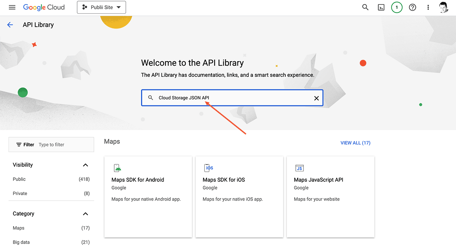The width and height of the screenshot is (456, 250).
Task: Click the search magnifier in the top bar
Action: coord(365,7)
